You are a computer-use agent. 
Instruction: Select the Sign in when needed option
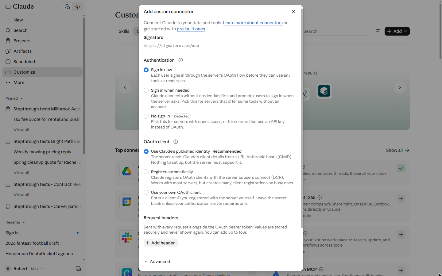tap(146, 90)
